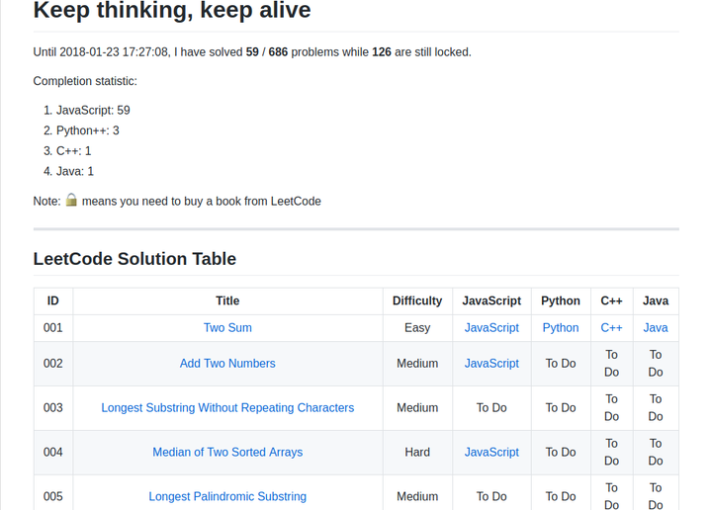Click the 'JavaScript: 59' list item

(x=93, y=111)
